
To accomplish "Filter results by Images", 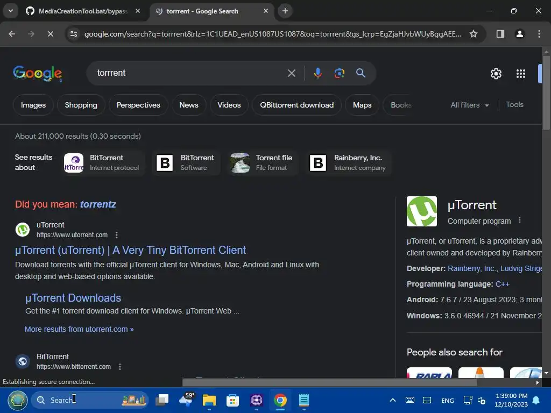I will click(x=33, y=105).
